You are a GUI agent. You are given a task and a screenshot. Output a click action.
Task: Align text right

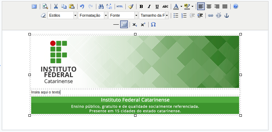point(217,7)
